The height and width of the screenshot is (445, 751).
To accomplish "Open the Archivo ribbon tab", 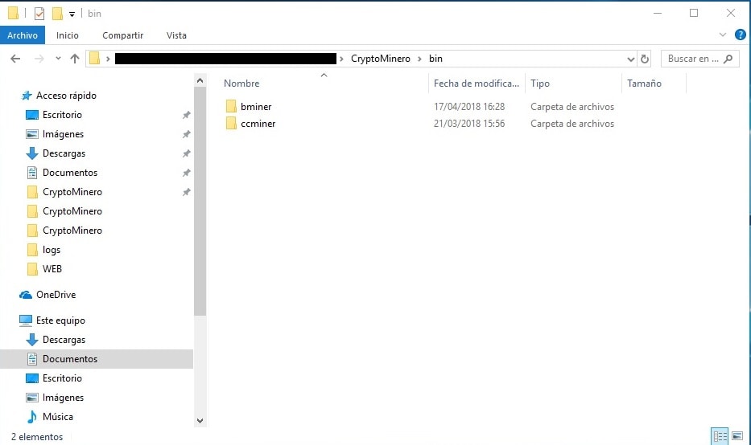I will pos(23,35).
